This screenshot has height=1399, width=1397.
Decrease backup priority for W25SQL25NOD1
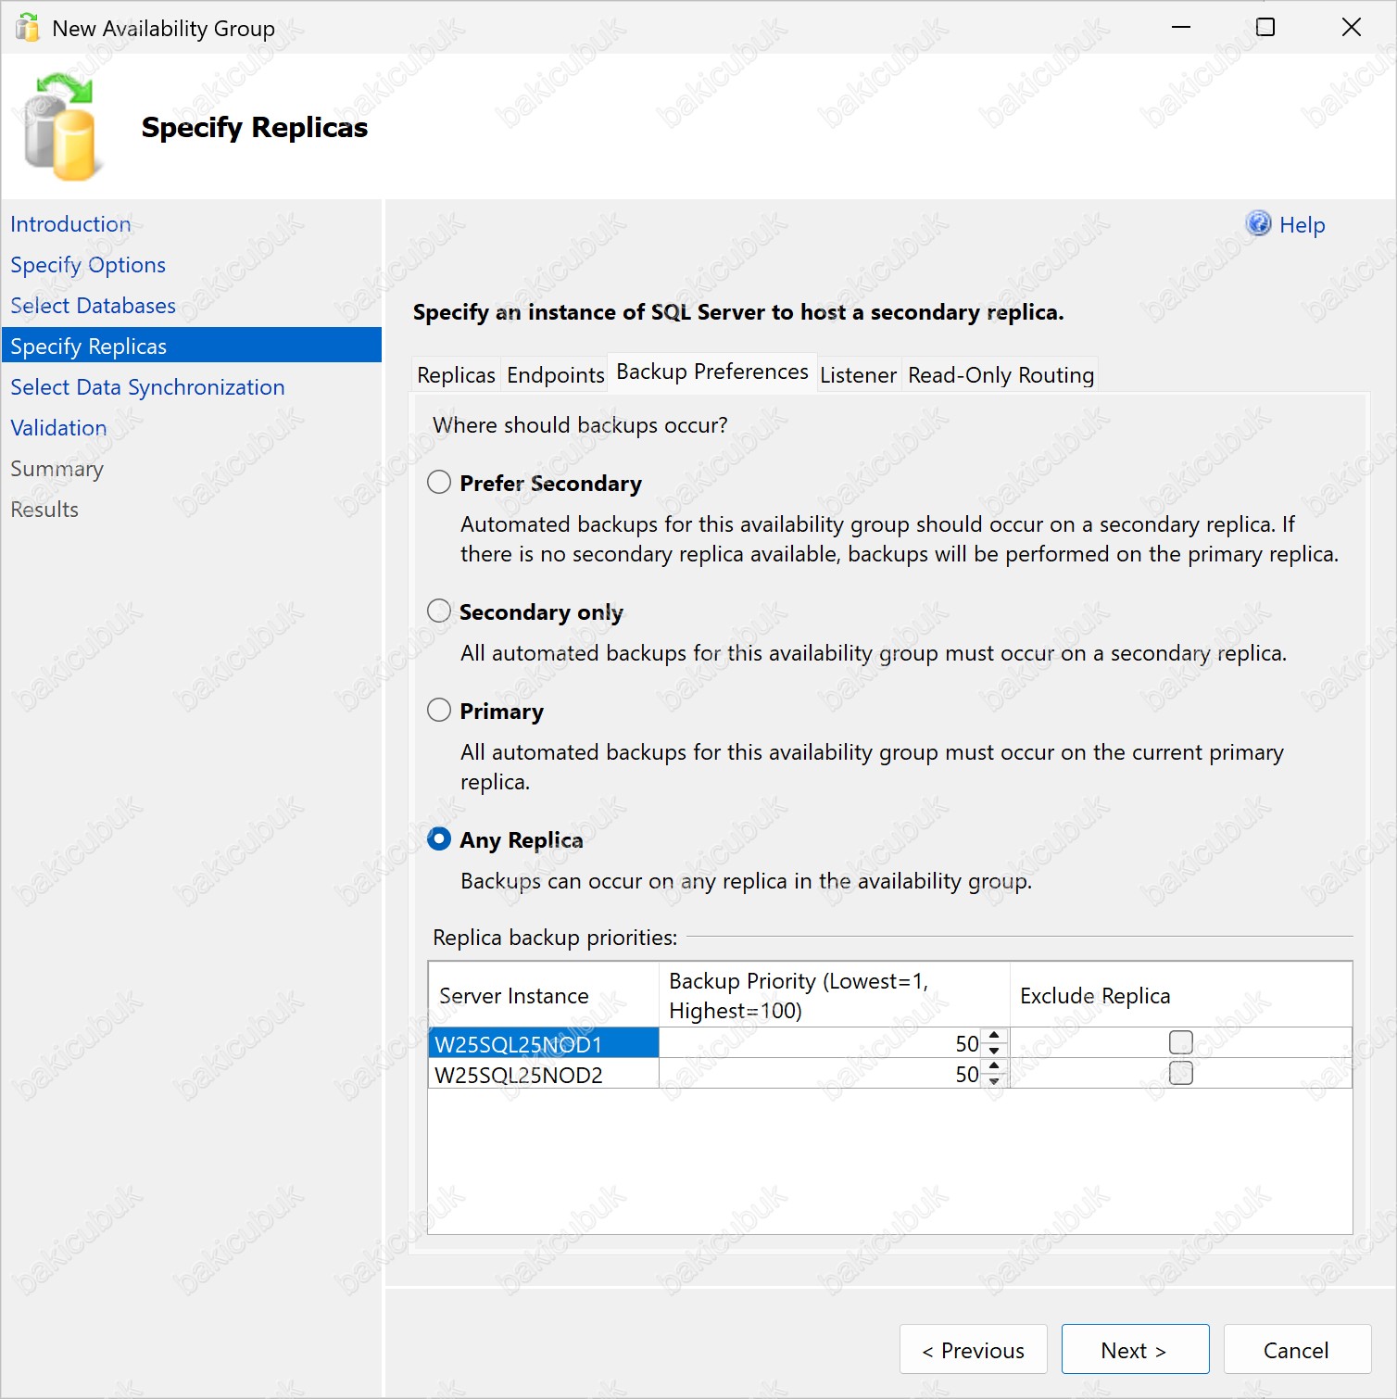pyautogui.click(x=994, y=1051)
